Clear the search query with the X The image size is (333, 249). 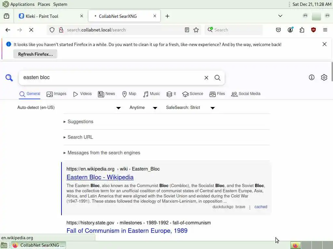click(206, 78)
